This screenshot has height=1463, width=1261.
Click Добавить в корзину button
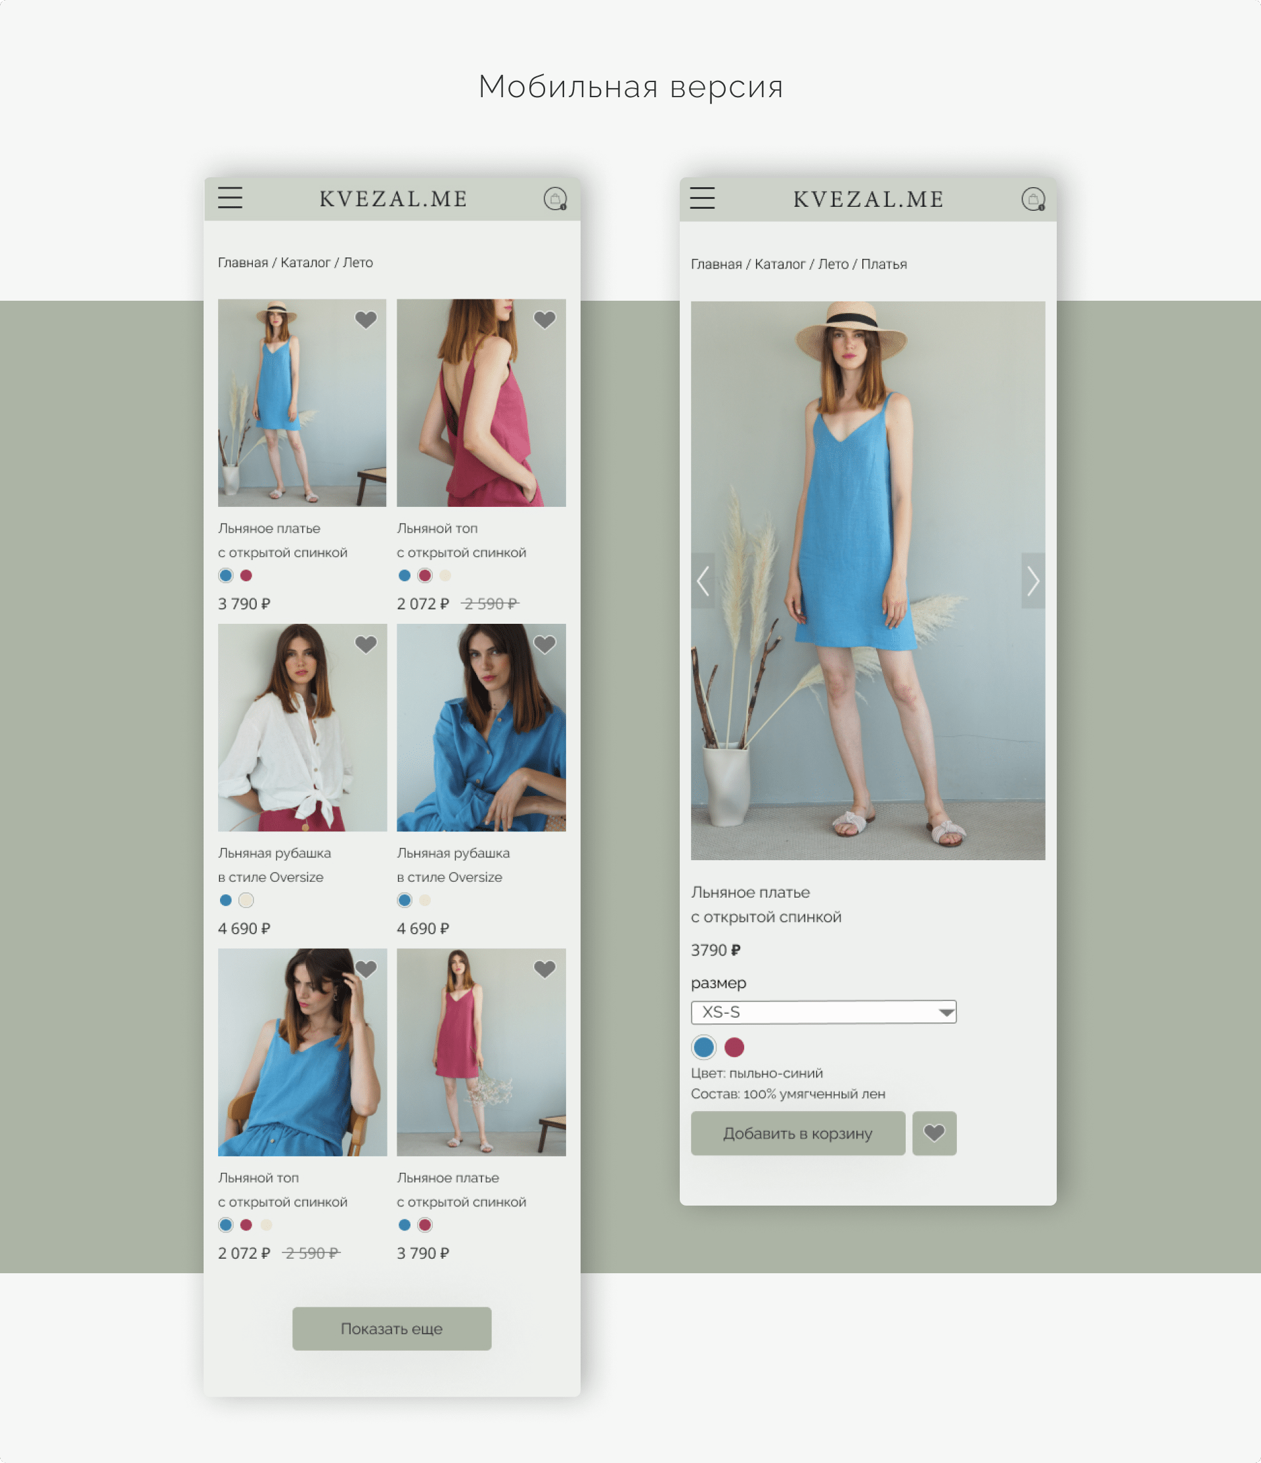point(798,1133)
